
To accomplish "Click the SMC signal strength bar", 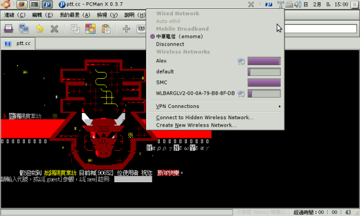I will point(264,83).
